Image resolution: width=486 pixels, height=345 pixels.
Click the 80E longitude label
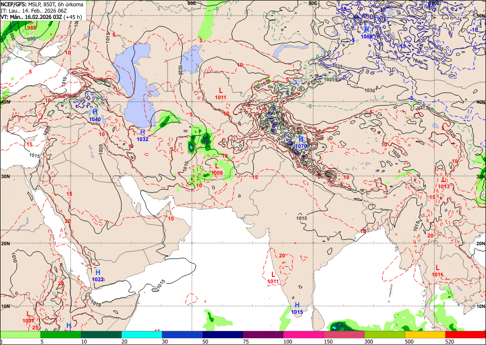pyautogui.click(x=312, y=3)
